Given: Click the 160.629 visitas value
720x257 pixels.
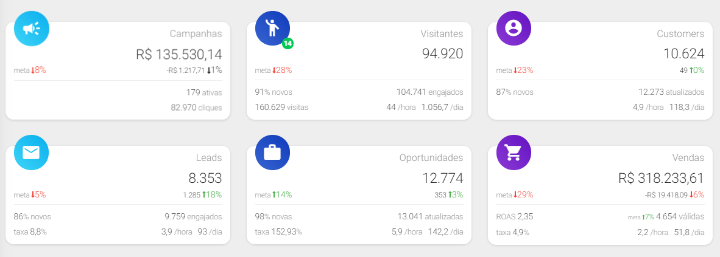Looking at the screenshot, I should click(x=281, y=107).
